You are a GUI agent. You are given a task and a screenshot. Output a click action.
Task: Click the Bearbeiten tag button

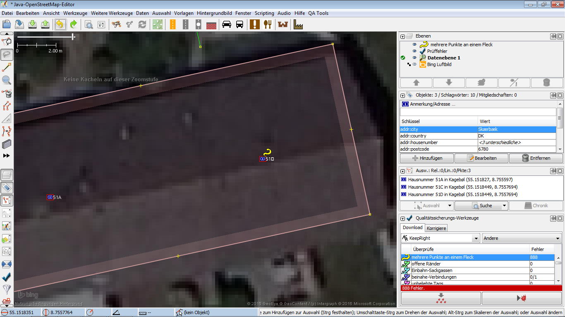pyautogui.click(x=481, y=158)
